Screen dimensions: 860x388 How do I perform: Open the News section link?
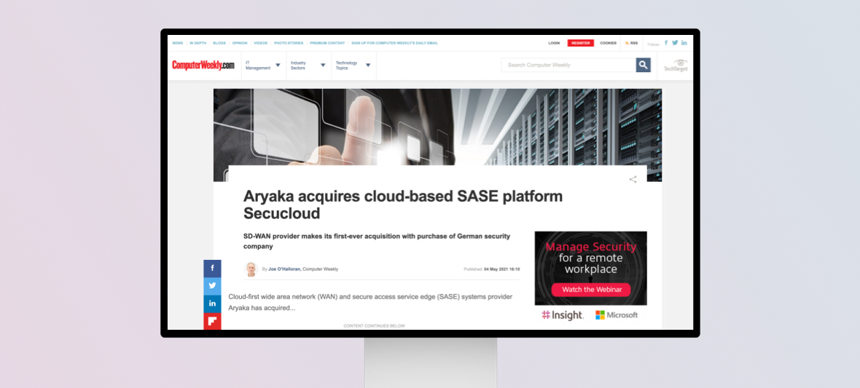coord(178,43)
